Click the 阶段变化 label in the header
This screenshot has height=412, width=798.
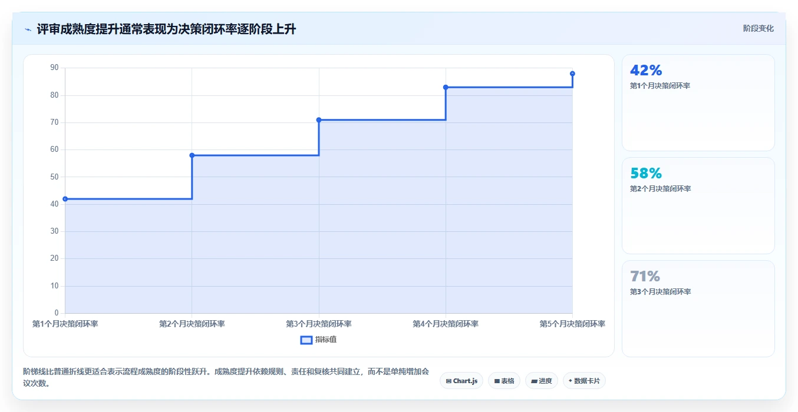click(x=759, y=28)
